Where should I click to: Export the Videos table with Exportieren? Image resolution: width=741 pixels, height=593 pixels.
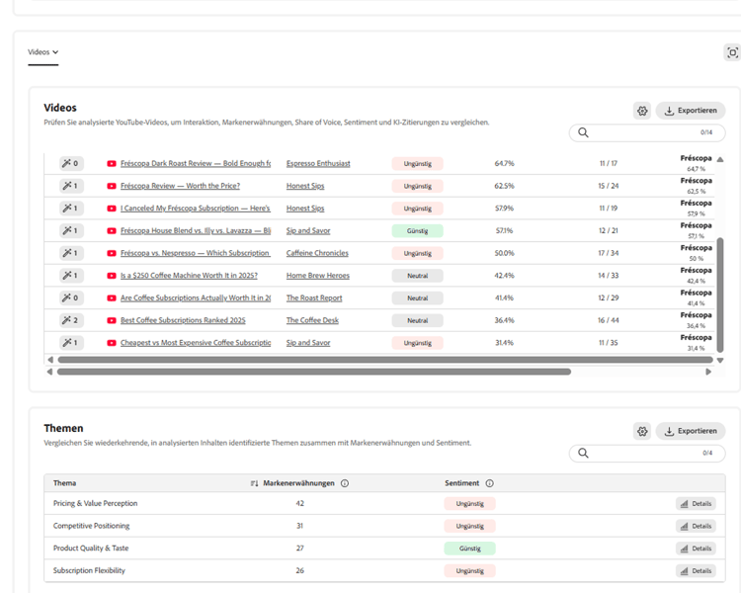(691, 111)
